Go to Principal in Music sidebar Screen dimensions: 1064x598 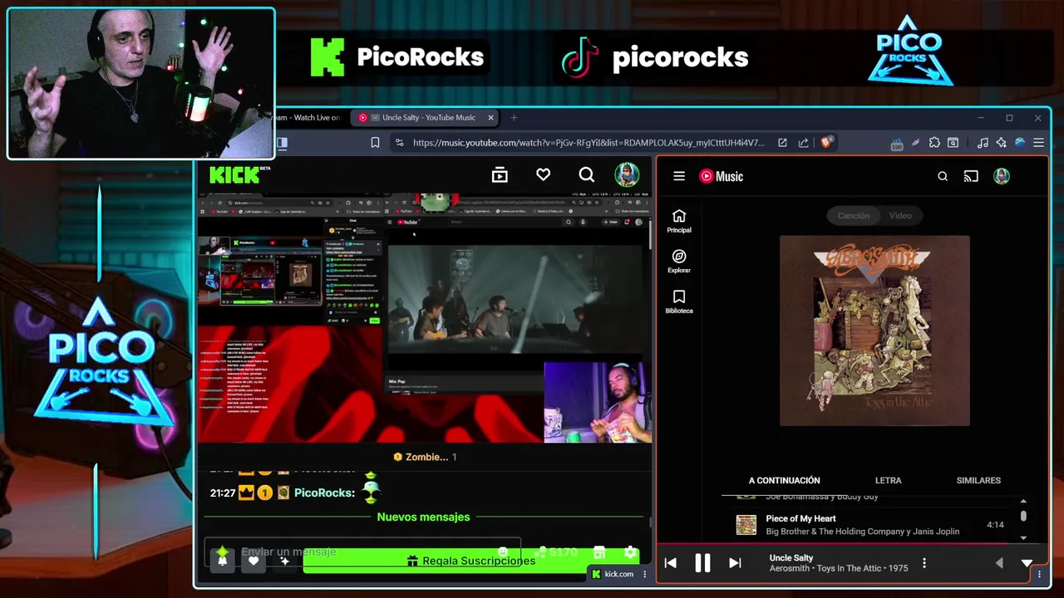pyautogui.click(x=679, y=221)
